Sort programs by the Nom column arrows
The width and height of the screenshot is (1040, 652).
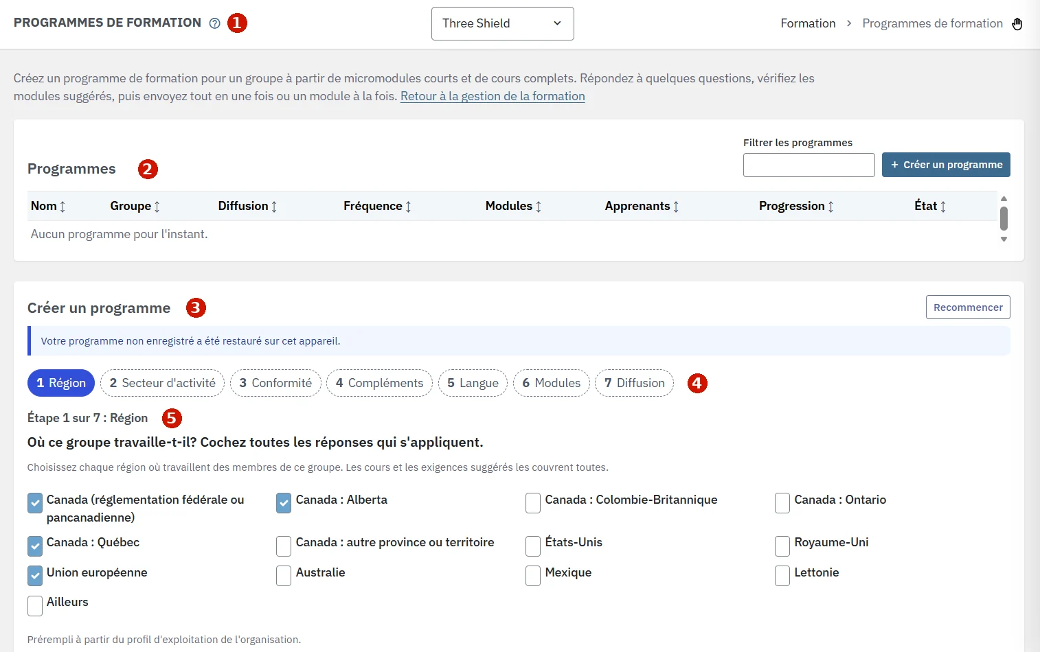tap(63, 207)
